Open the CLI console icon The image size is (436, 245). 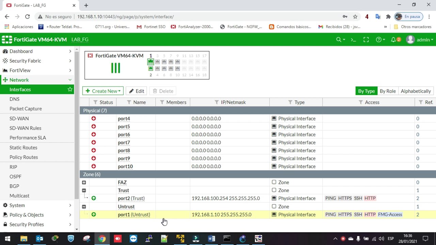[353, 40]
